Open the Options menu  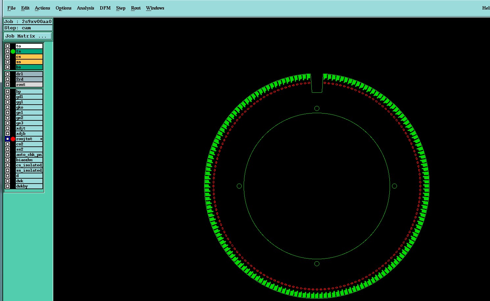(63, 8)
